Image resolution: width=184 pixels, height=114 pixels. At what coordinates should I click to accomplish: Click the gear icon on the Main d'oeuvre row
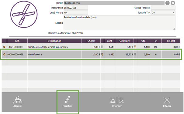pyautogui.click(x=4, y=55)
